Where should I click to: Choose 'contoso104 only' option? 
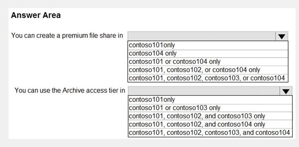[208, 53]
